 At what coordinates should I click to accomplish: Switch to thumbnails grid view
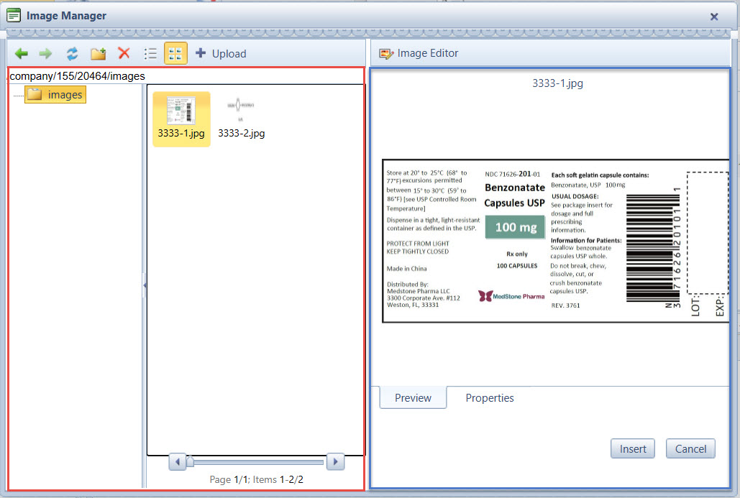(175, 53)
